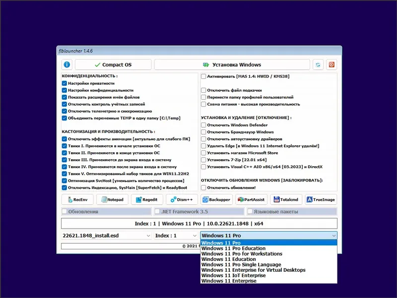
Task: Check Отключить Windows Defender
Action: point(203,125)
